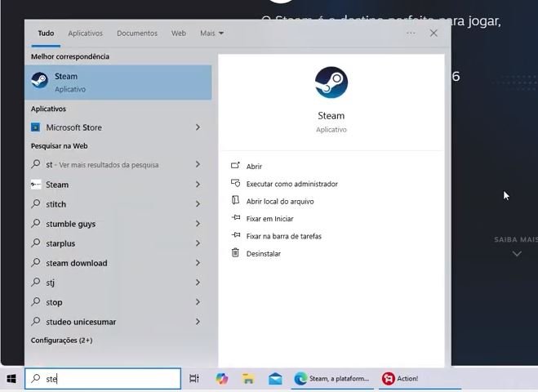Screen dimensions: 538x392
Task: Expand the stumble guys suggestion arrow
Action: tap(198, 224)
